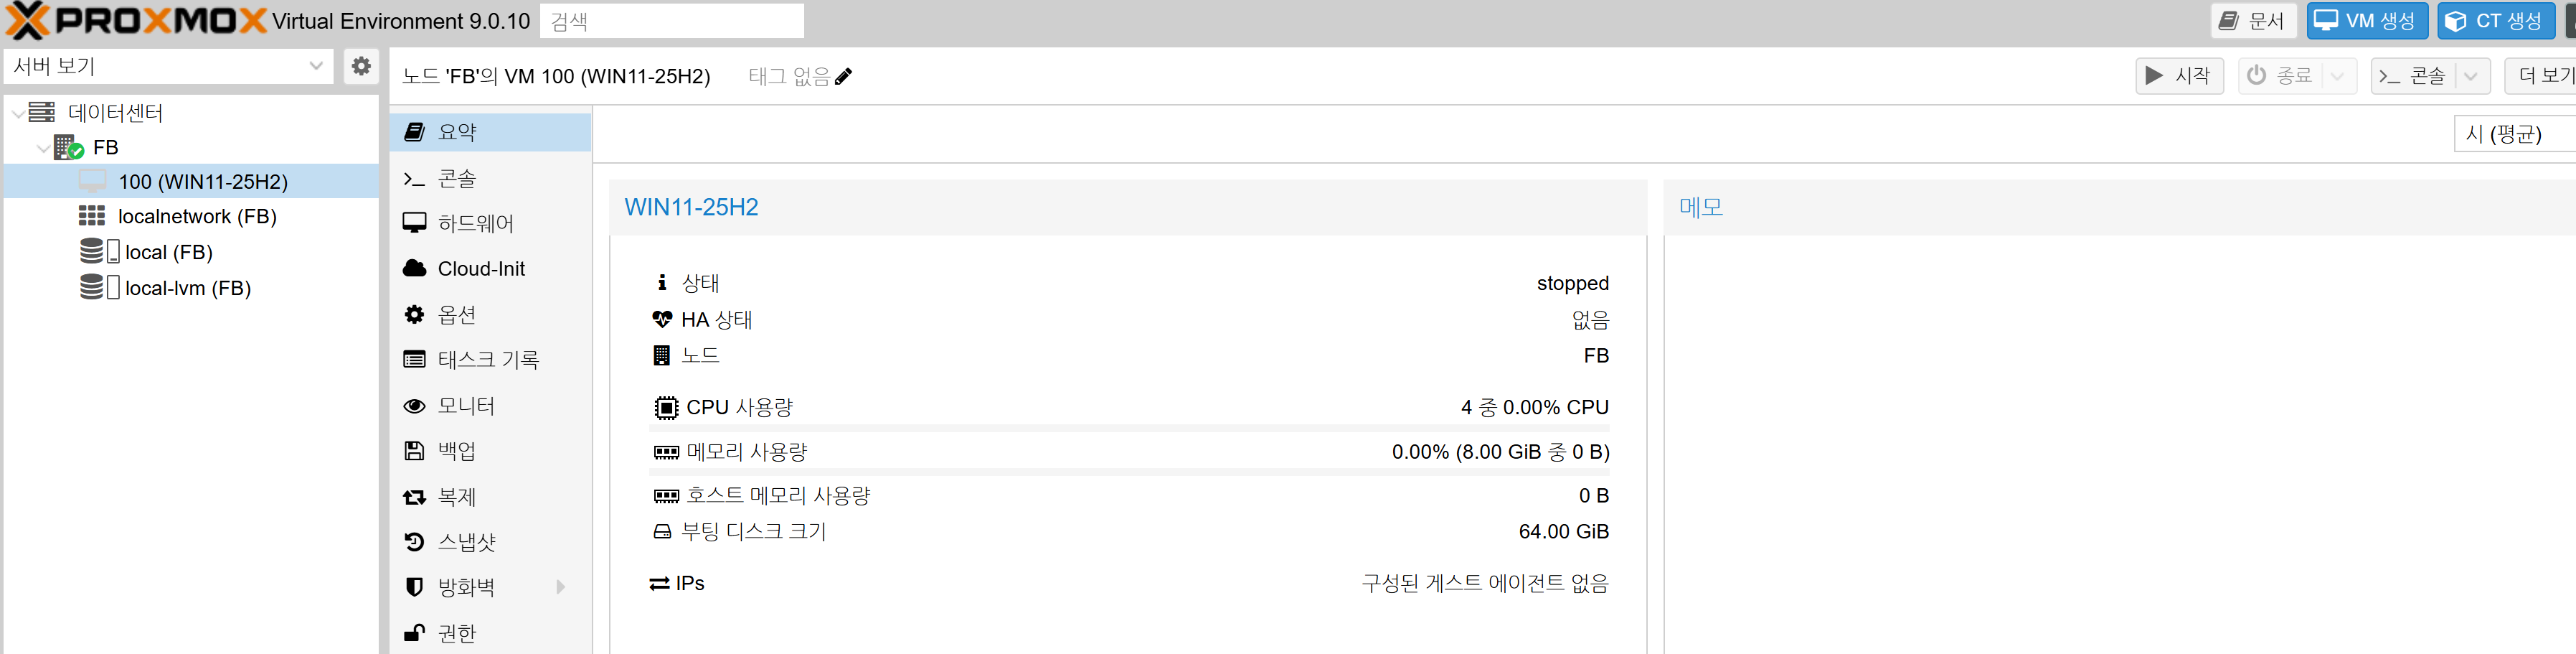Click the Cloud-Init cloud icon
This screenshot has width=2576, height=654.
pyautogui.click(x=414, y=268)
